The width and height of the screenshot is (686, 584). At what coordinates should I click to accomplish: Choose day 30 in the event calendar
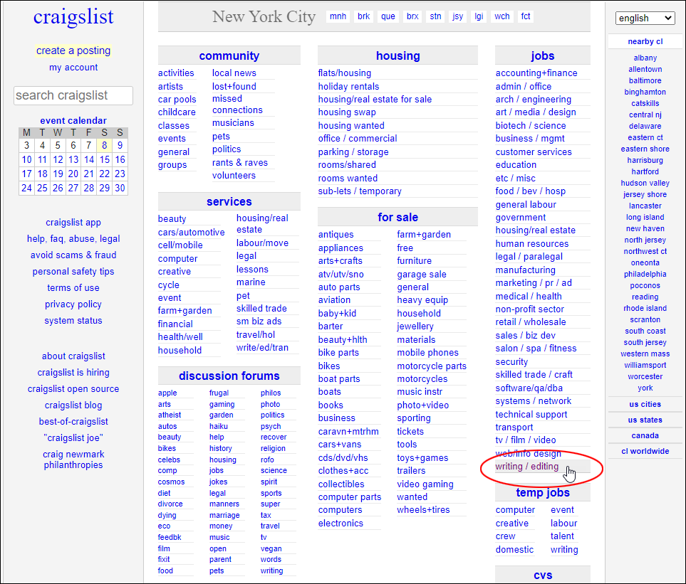(120, 189)
